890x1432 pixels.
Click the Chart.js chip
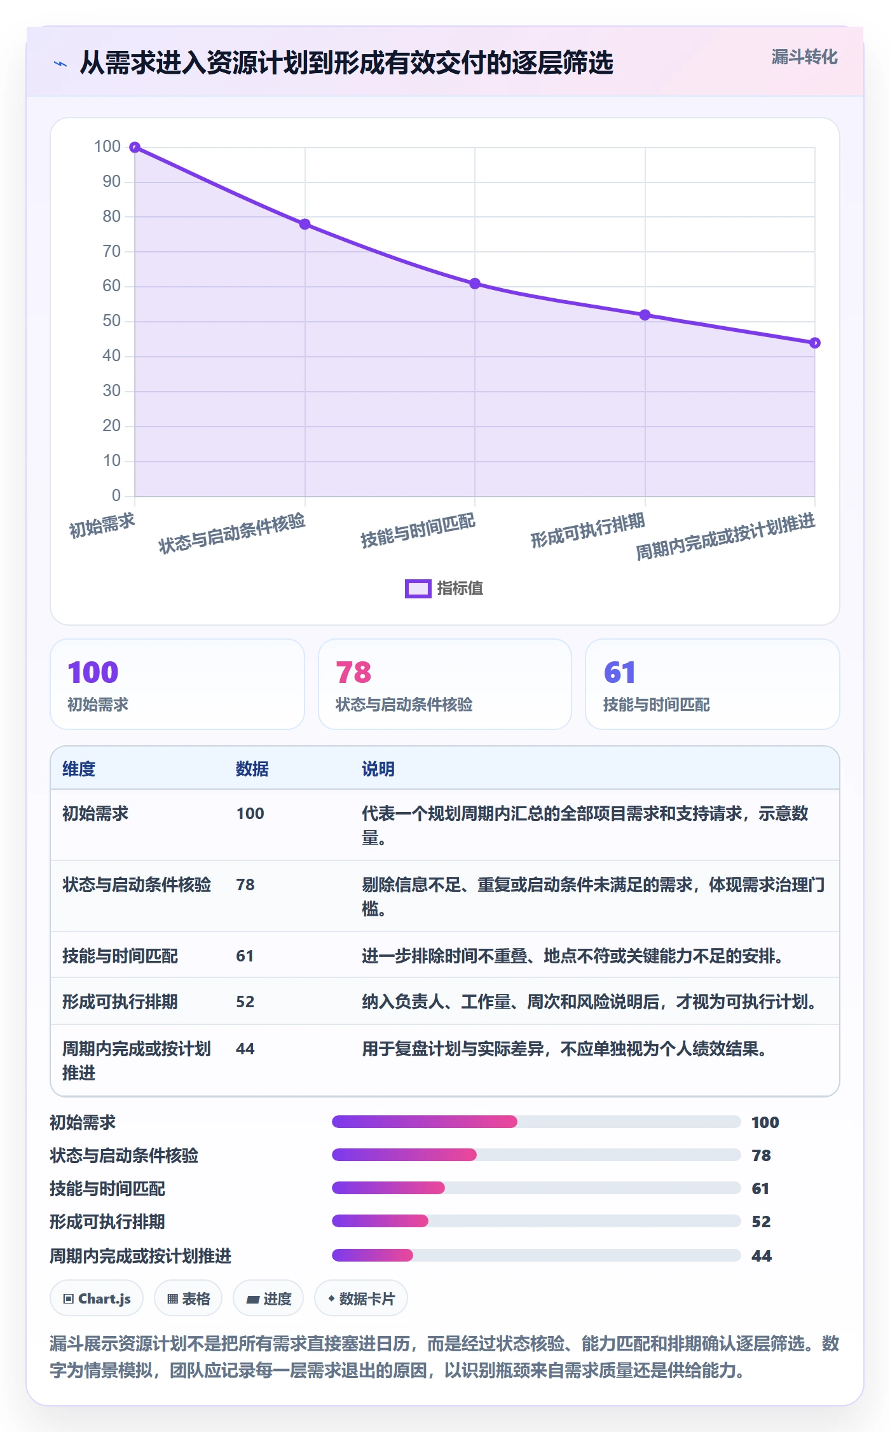(97, 1298)
